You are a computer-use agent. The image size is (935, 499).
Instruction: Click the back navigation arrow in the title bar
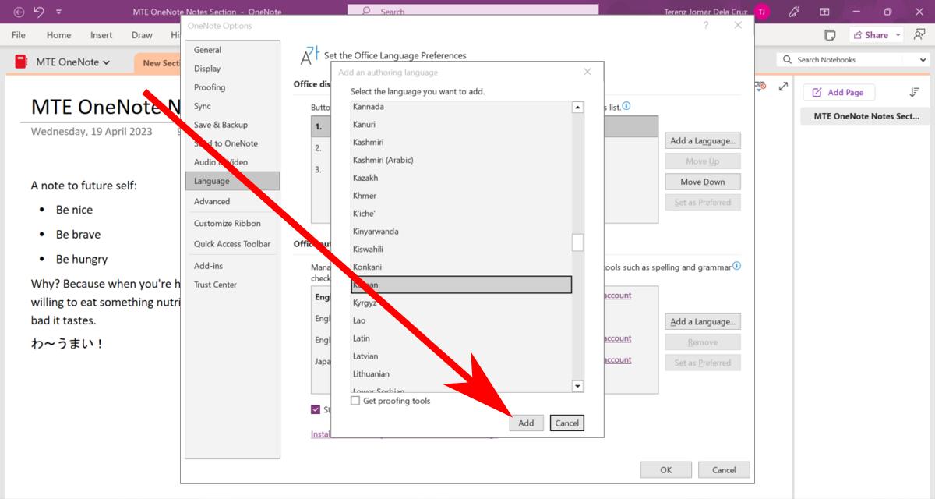pos(19,12)
